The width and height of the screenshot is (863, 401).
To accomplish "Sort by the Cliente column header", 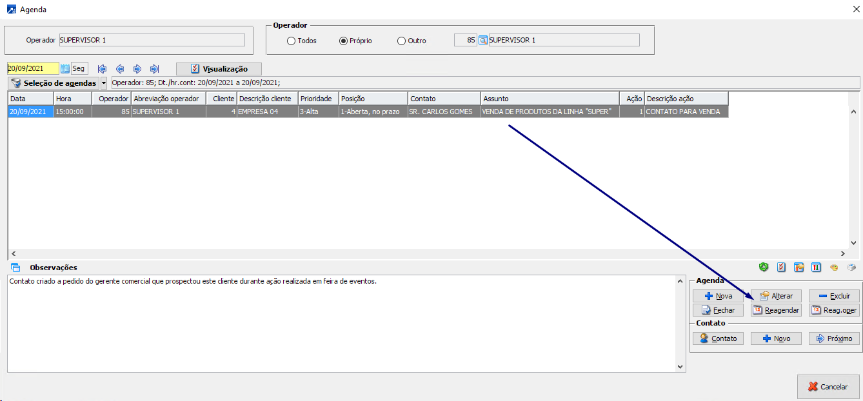I will [221, 99].
